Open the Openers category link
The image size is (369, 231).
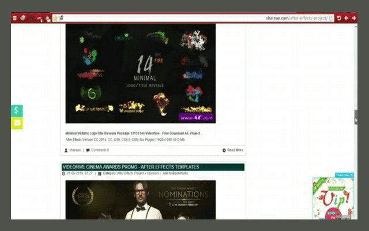coord(153,173)
